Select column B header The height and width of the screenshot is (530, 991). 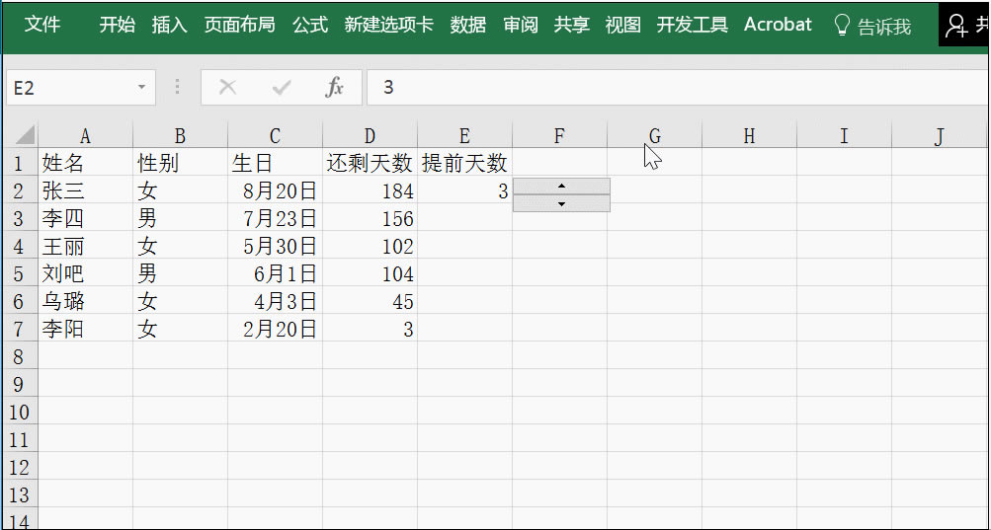pyautogui.click(x=180, y=135)
